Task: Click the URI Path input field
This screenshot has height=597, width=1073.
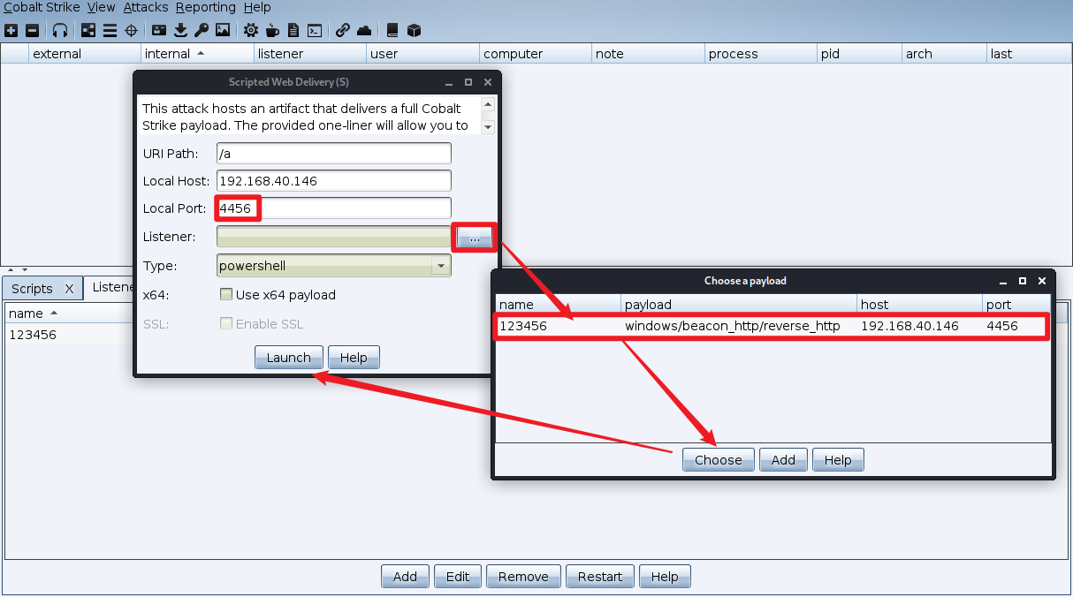Action: point(334,153)
